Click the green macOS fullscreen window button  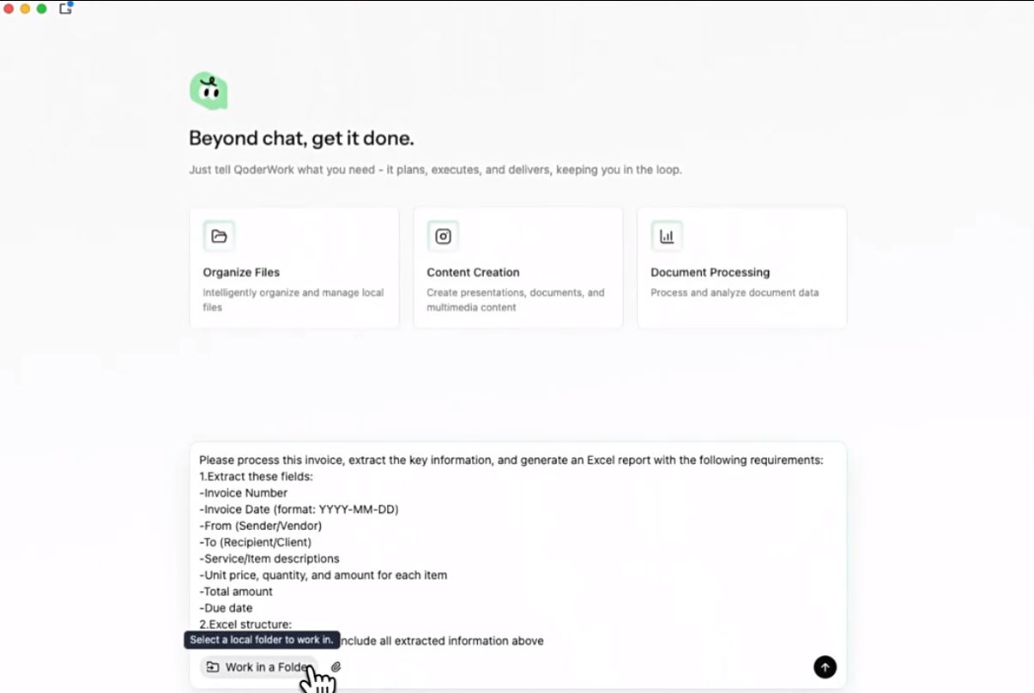41,9
